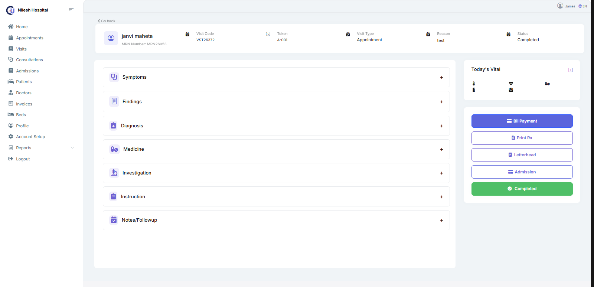Add vitals using Today's Vital plus icon
Image resolution: width=594 pixels, height=287 pixels.
571,70
